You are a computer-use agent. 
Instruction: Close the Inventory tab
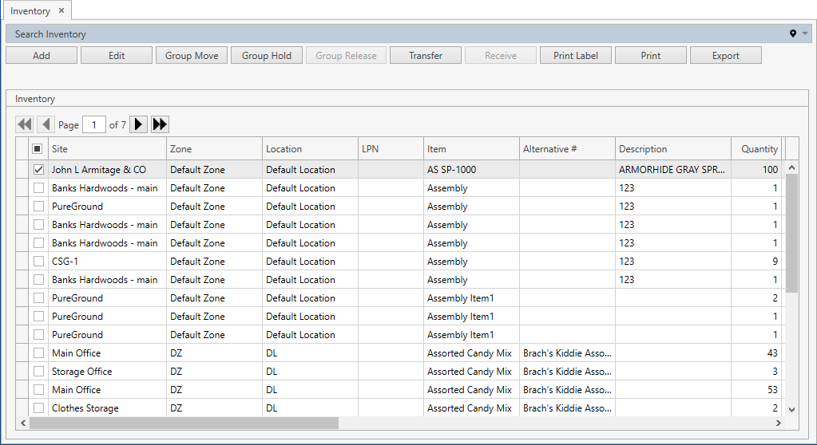pos(61,11)
